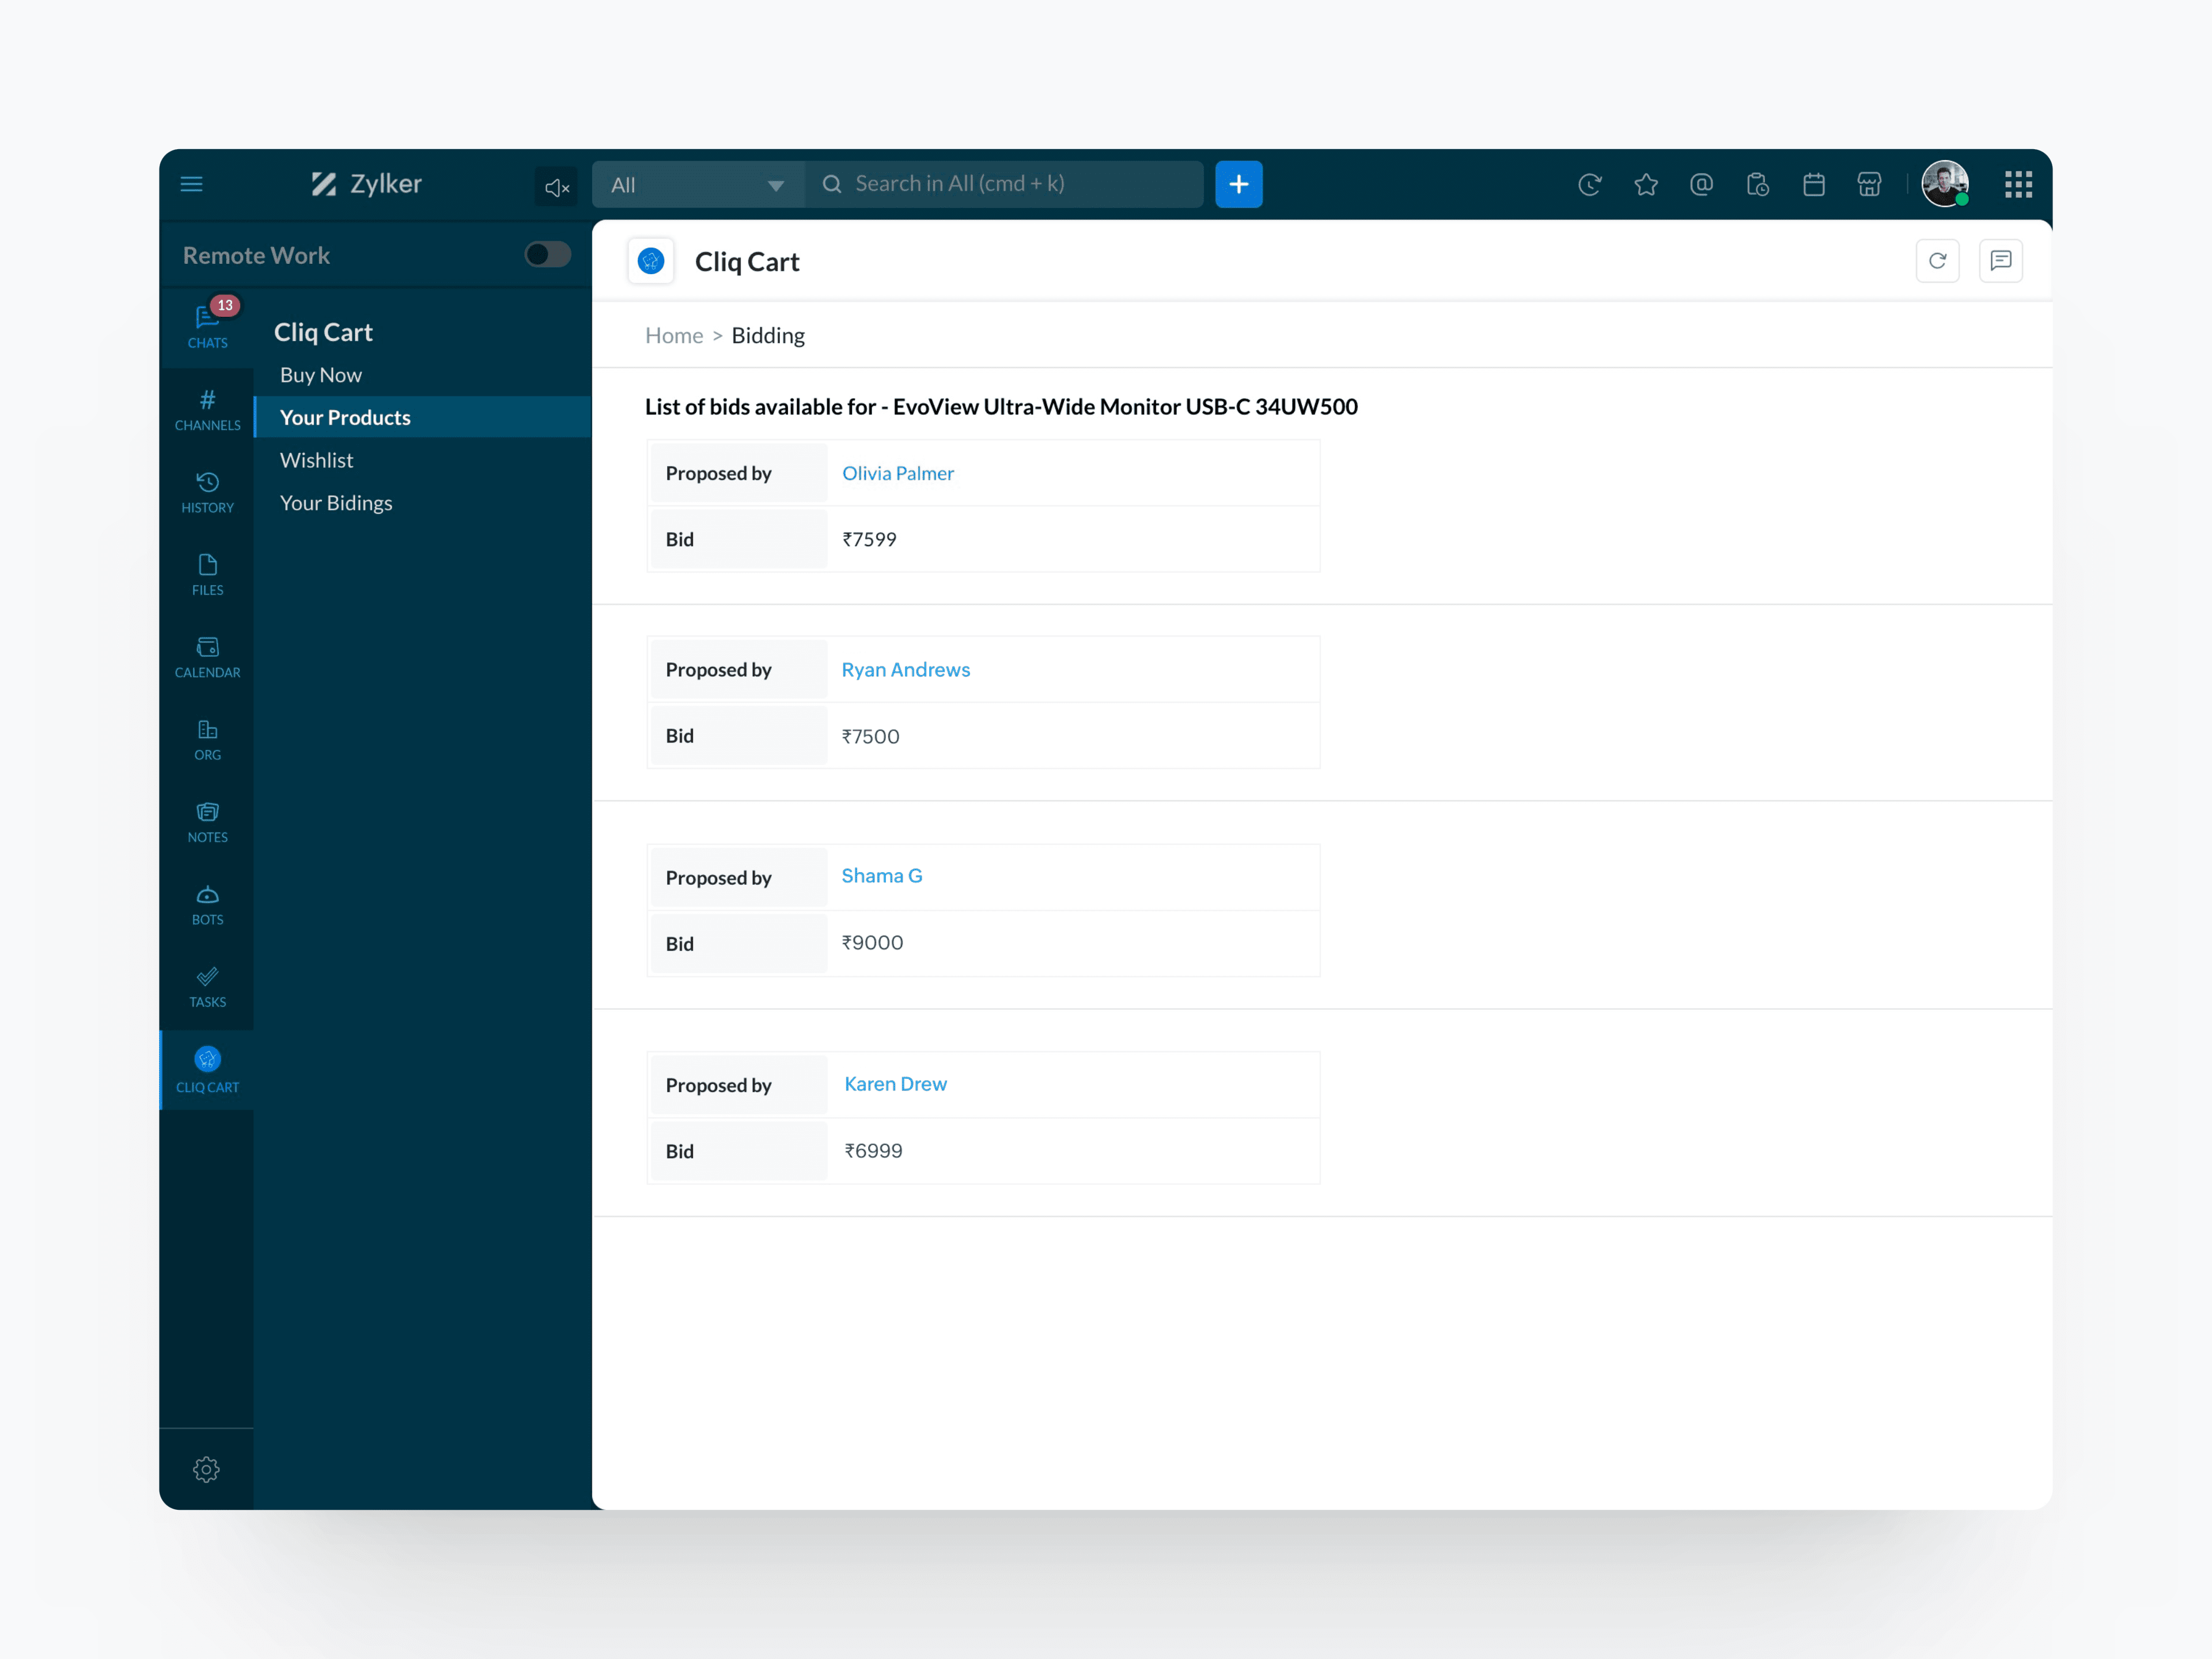Image resolution: width=2212 pixels, height=1659 pixels.
Task: Open the marketplace store icon
Action: (1868, 184)
